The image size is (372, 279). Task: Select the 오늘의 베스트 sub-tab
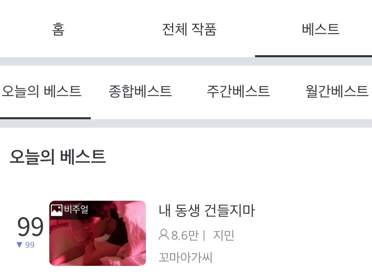point(41,91)
